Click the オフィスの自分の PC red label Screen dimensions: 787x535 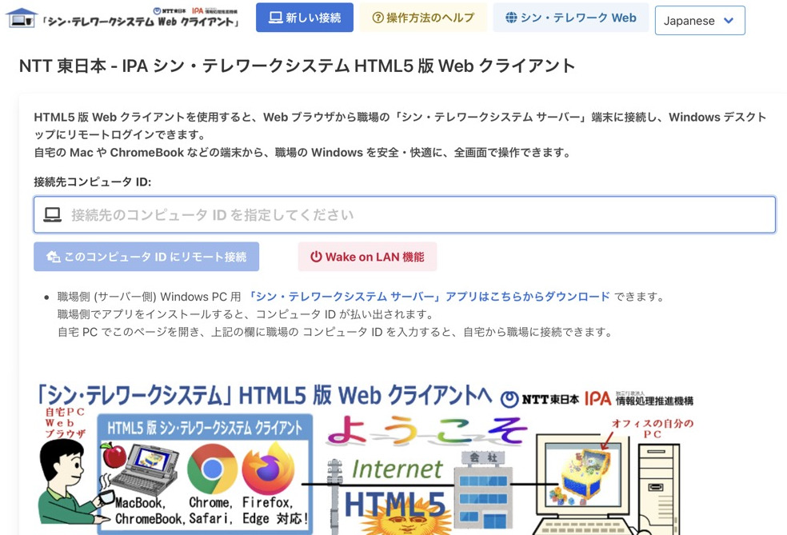(653, 428)
